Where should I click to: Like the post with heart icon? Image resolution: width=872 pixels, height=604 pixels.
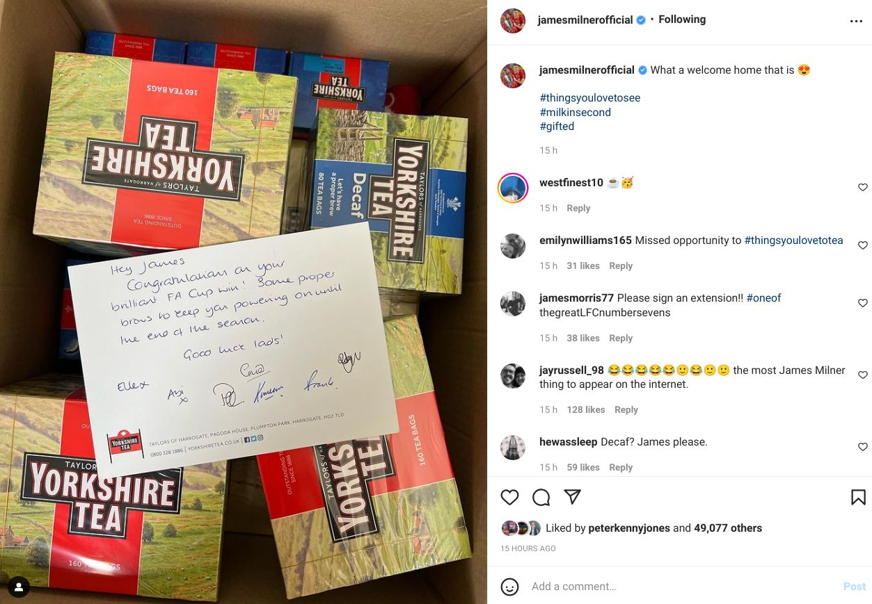pyautogui.click(x=510, y=497)
